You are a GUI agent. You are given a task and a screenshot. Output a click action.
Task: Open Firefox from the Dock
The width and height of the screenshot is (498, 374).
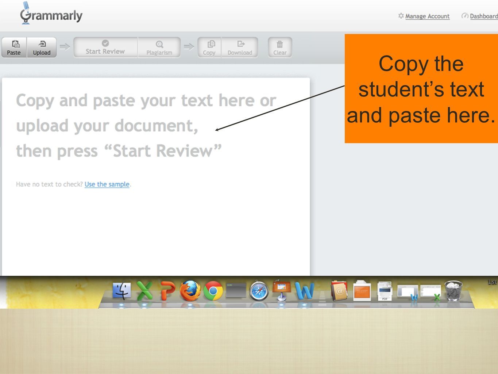190,291
